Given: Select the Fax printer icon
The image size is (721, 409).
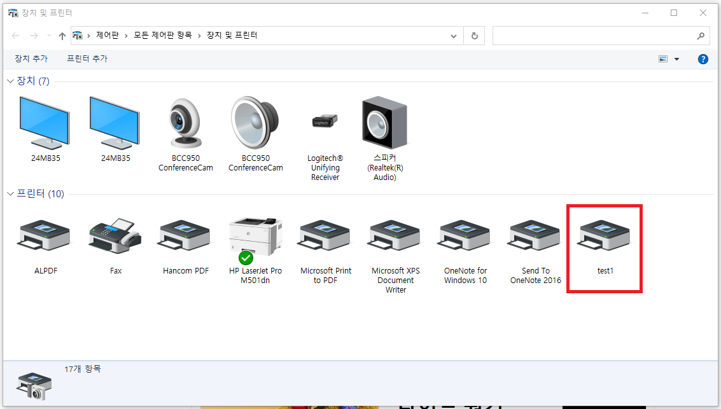Looking at the screenshot, I should [x=115, y=236].
